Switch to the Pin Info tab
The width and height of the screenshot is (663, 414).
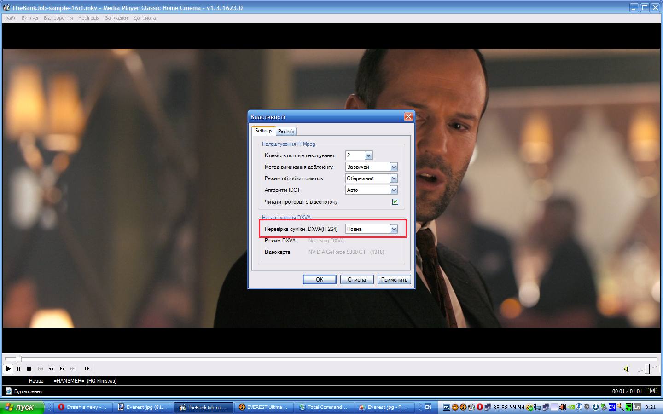(286, 132)
